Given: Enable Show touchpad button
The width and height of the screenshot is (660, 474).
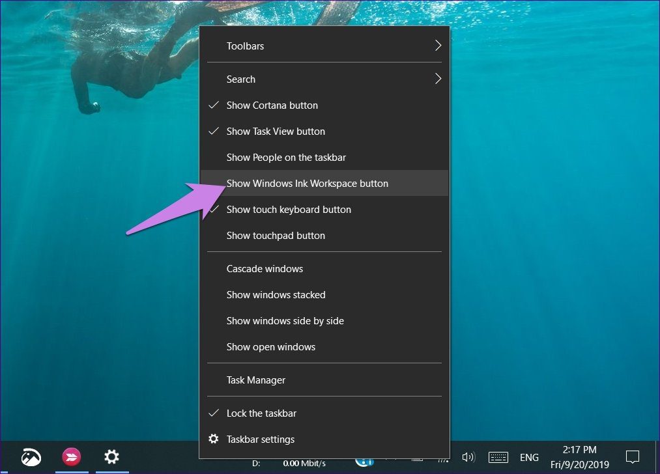Looking at the screenshot, I should (324, 236).
